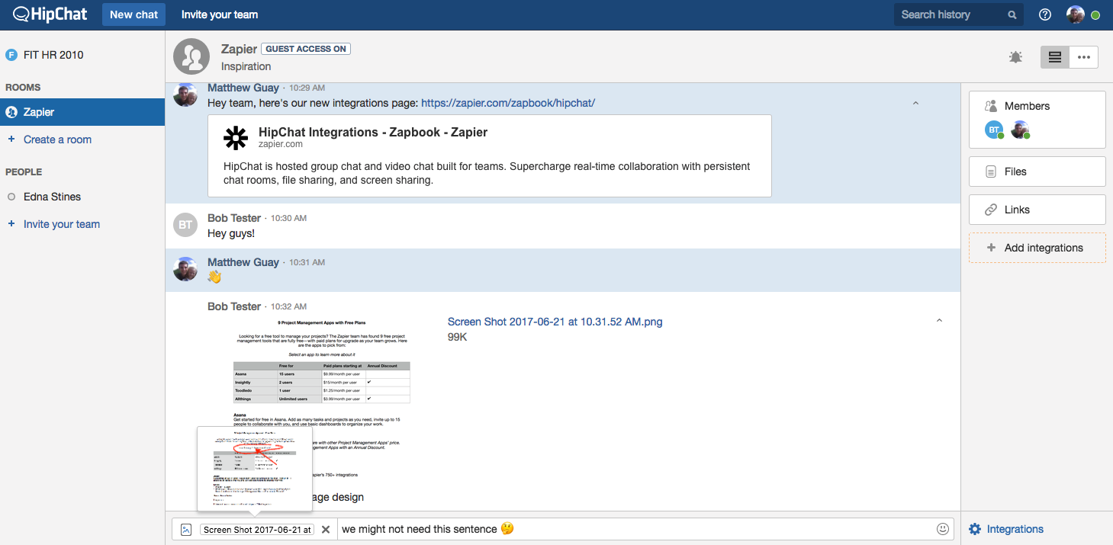Click Create a room

57,139
